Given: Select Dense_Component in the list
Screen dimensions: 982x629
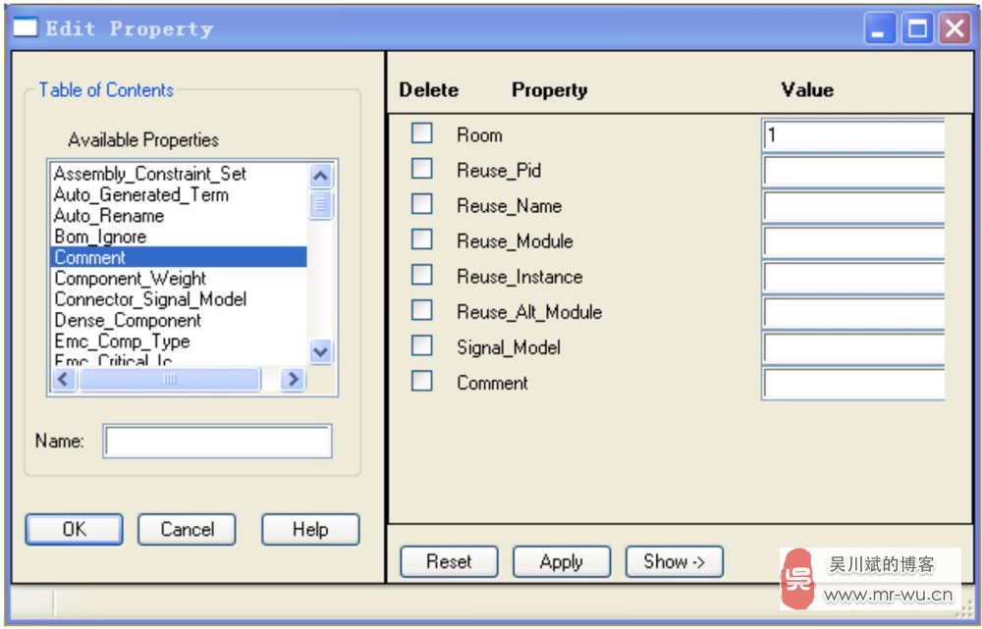Looking at the screenshot, I should [178, 320].
